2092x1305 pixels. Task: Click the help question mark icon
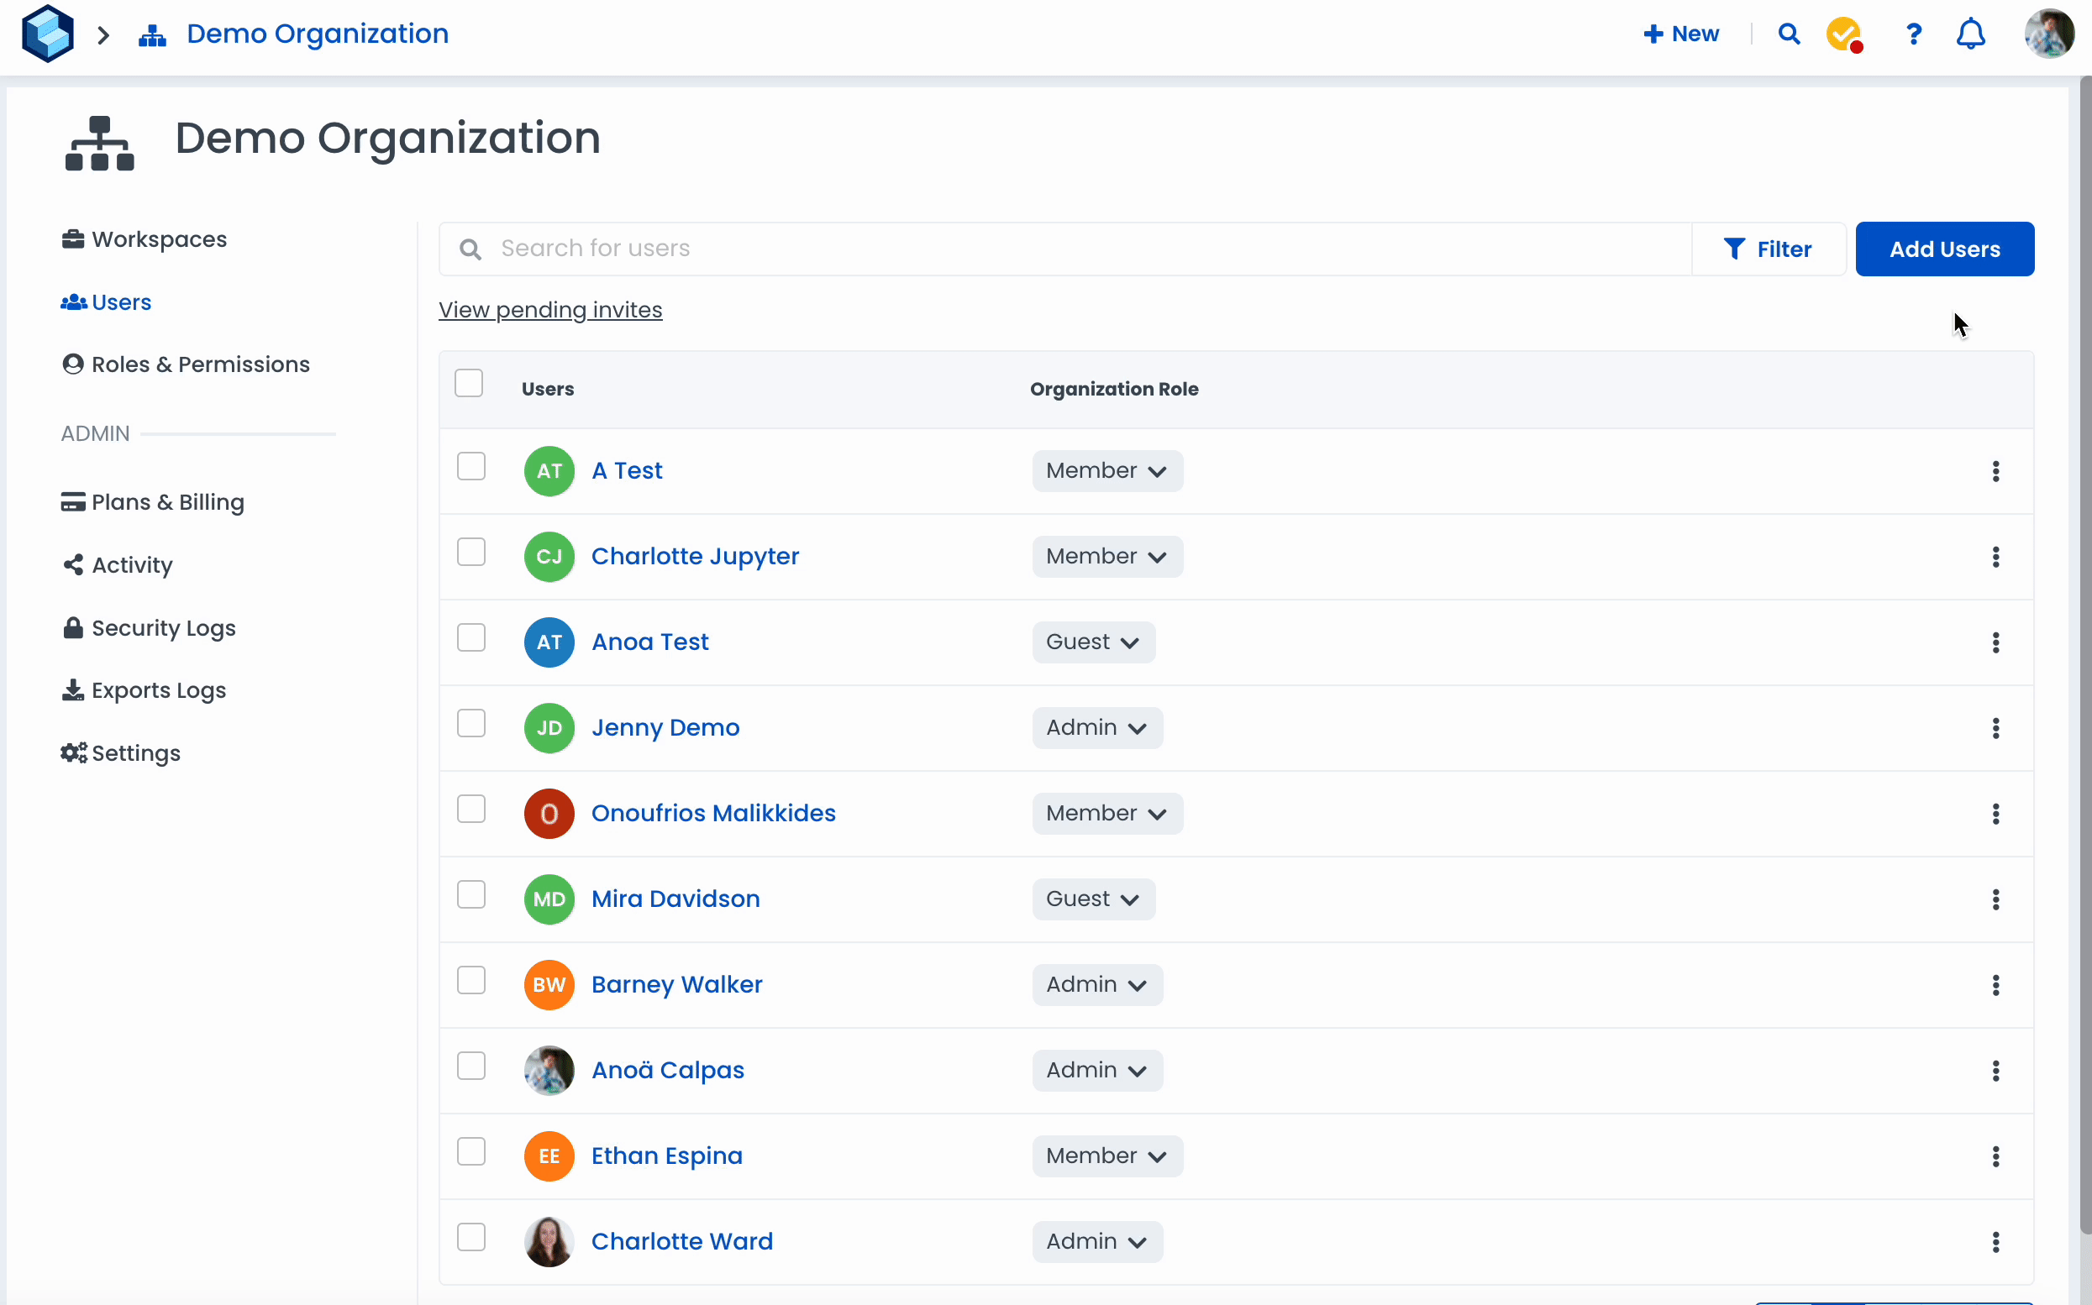tap(1913, 34)
